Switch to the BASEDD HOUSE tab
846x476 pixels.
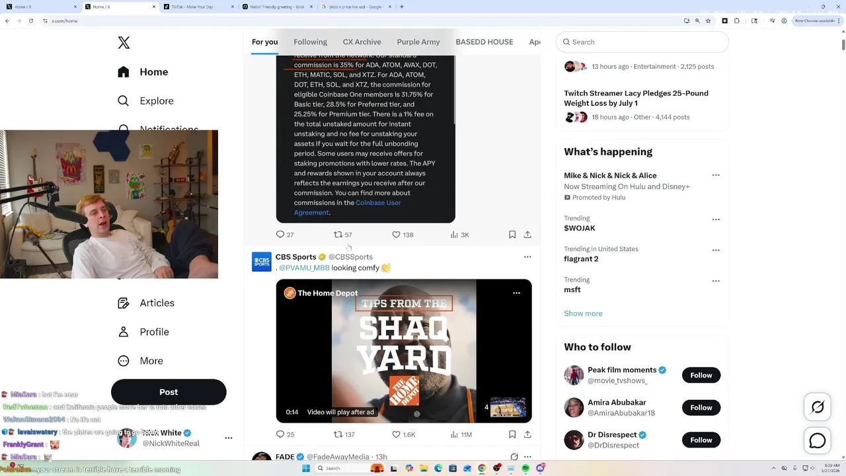click(x=484, y=42)
